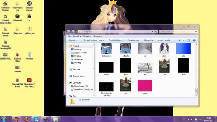Select the effeelle image file
This screenshot has height=122, width=217.
coord(125,50)
